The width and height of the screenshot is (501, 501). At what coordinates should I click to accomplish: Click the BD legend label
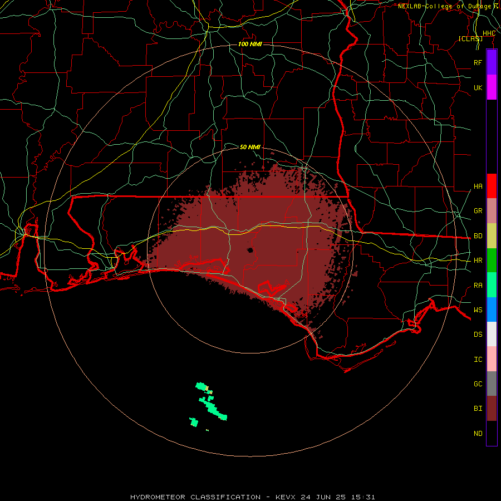pyautogui.click(x=478, y=236)
